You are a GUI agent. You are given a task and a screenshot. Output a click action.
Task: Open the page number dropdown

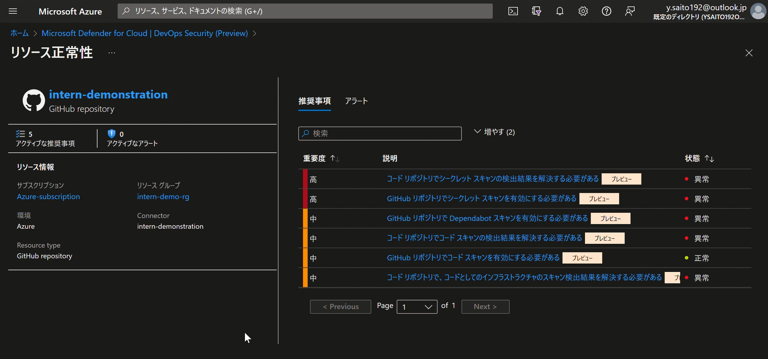417,306
